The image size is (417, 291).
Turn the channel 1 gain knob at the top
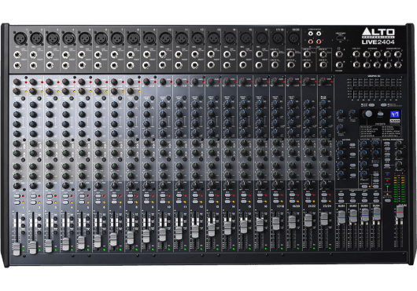[x=17, y=82]
